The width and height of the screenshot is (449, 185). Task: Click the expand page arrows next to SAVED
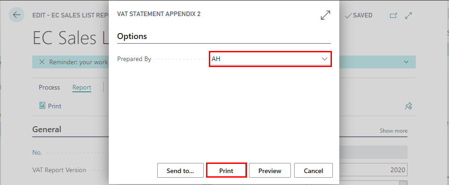tap(408, 16)
